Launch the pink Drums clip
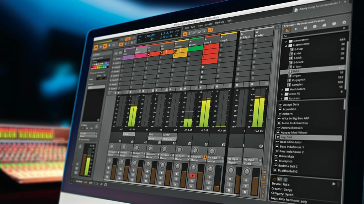 pos(141,56)
